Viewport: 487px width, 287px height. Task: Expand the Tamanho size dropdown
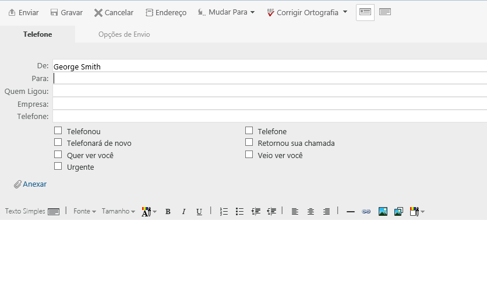(118, 211)
